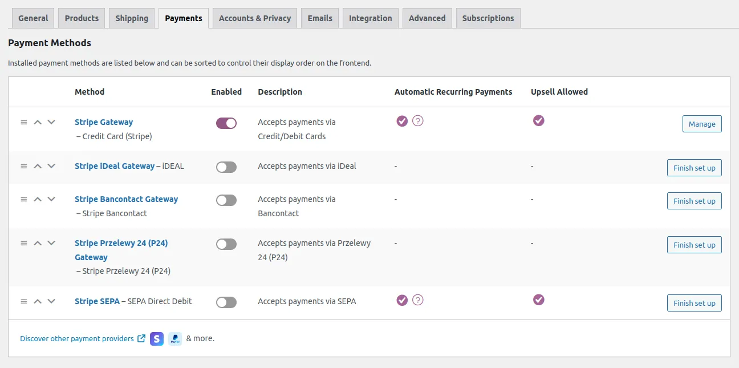Click recurring payments help icon for Stripe SEPA

tap(418, 300)
